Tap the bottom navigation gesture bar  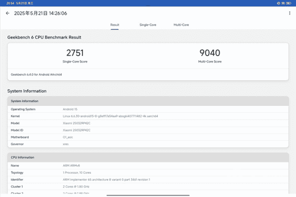[x=148, y=196]
